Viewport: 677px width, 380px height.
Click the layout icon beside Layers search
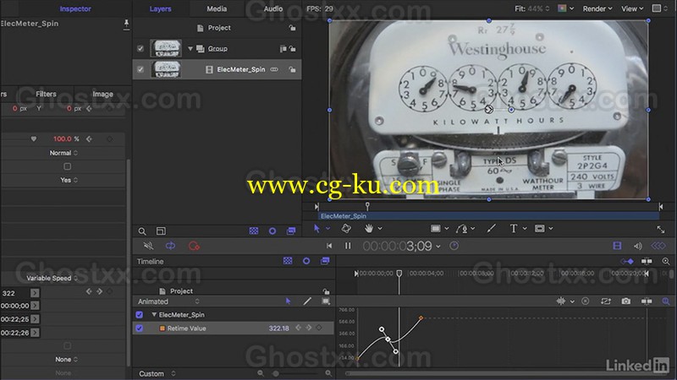pyautogui.click(x=161, y=231)
